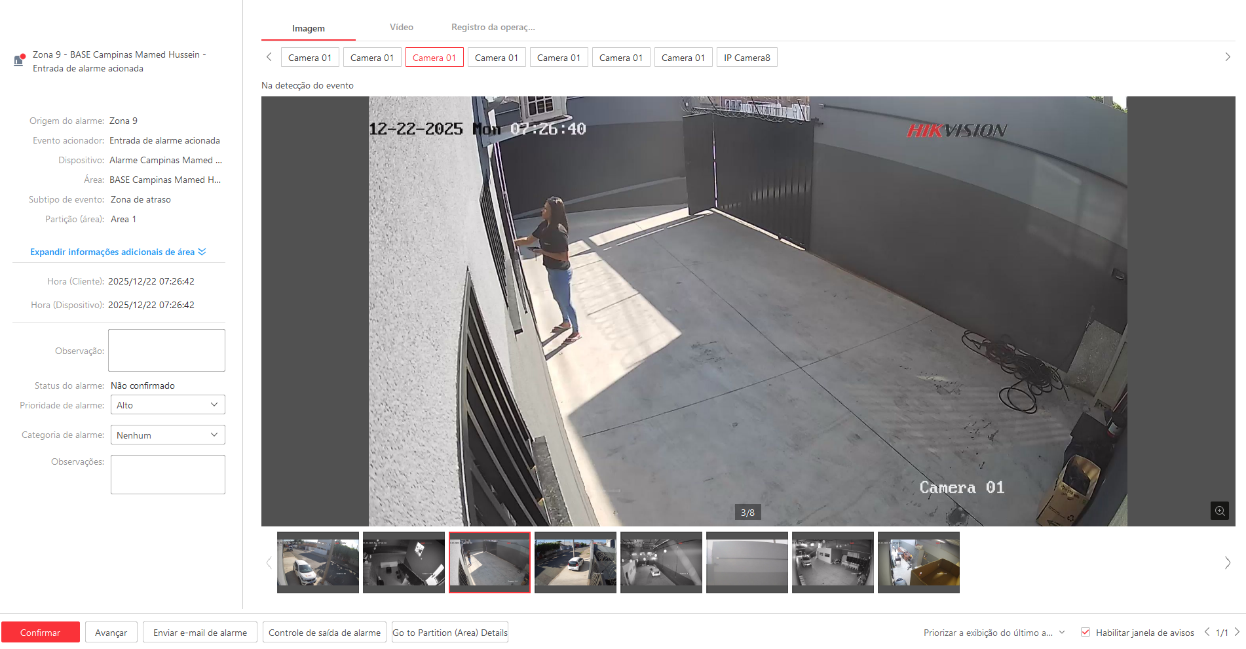Click the alarm siren icon beside Zona 9

point(19,60)
